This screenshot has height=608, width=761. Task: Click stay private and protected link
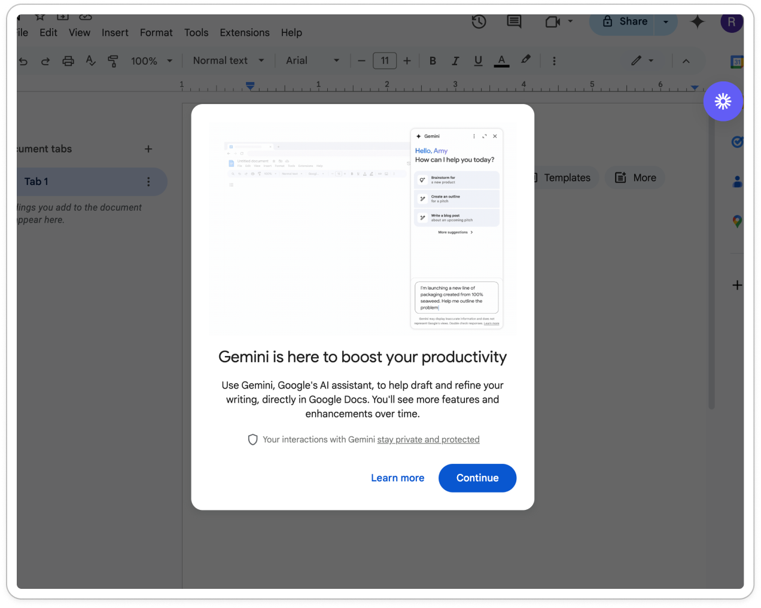click(428, 440)
